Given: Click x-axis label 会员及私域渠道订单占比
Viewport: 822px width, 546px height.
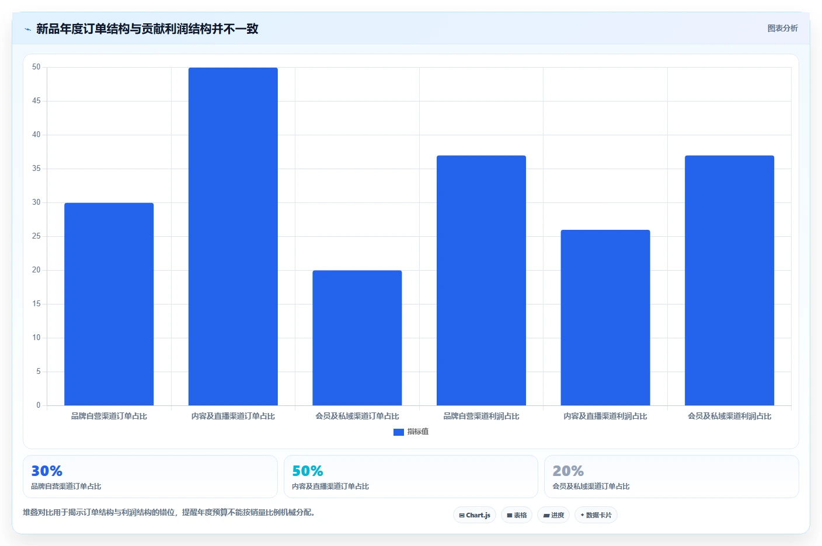Looking at the screenshot, I should point(357,416).
